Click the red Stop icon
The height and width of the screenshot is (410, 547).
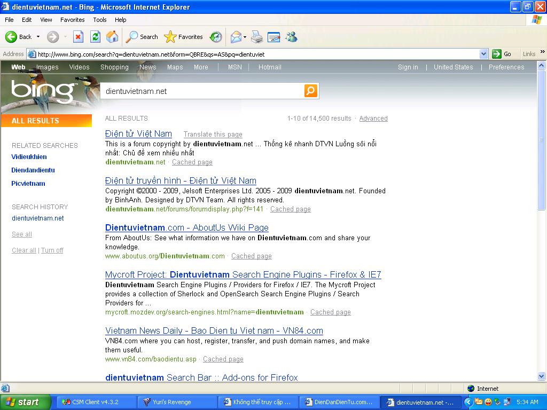click(78, 37)
